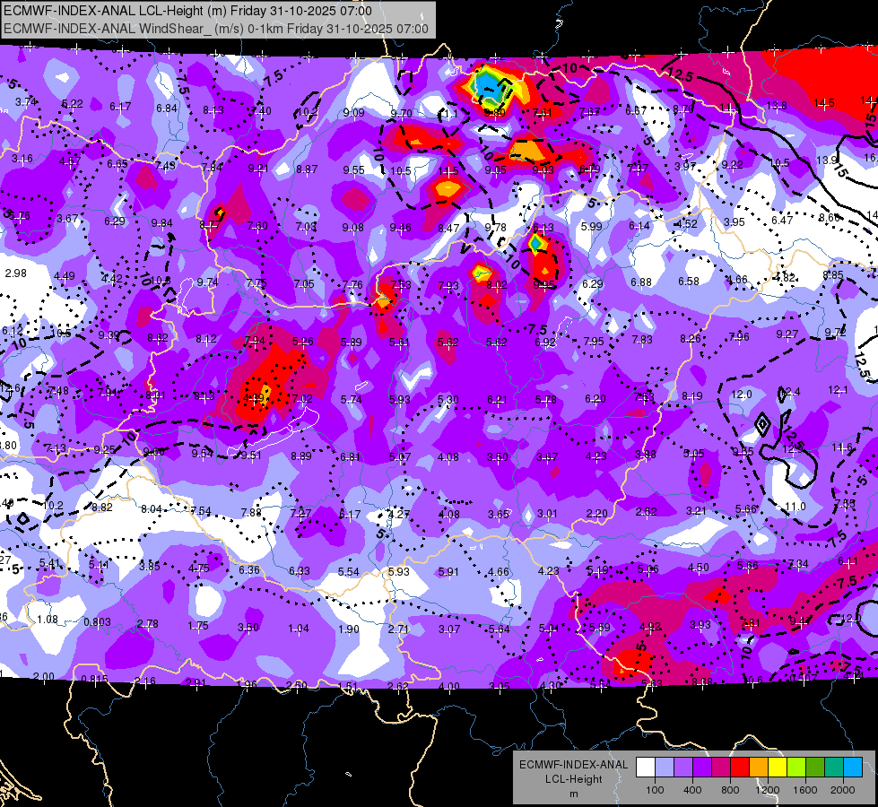Click the wind shear value 7.02

pyautogui.click(x=302, y=399)
